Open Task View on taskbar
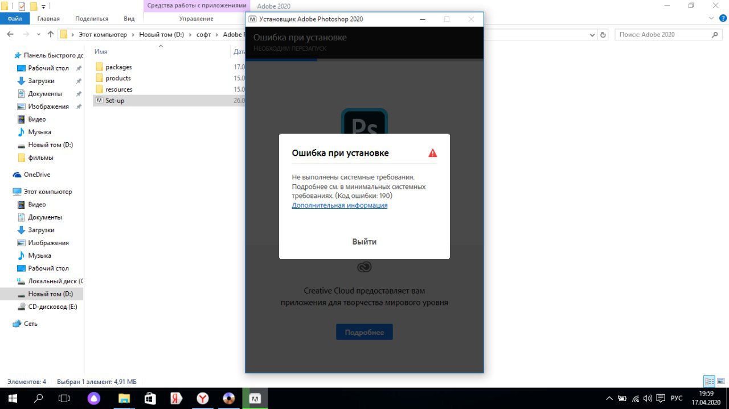This screenshot has height=409, width=729. click(64, 398)
